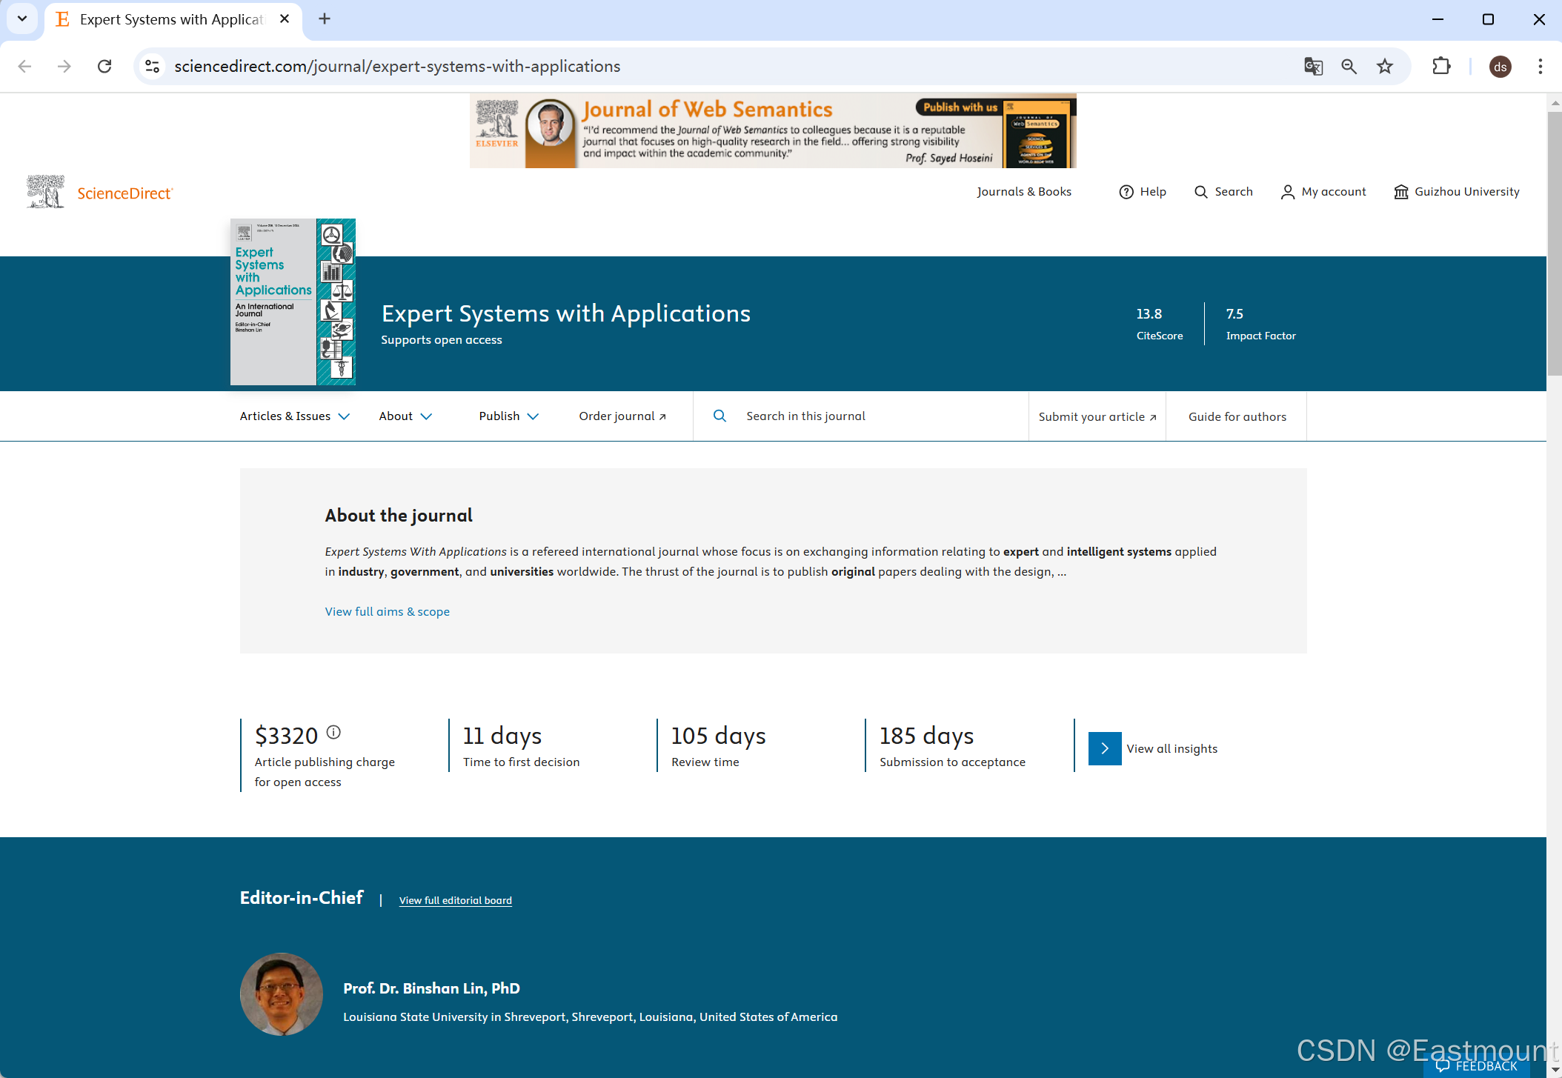Viewport: 1562px width, 1078px height.
Task: Expand the Publish dropdown menu
Action: coord(508,416)
